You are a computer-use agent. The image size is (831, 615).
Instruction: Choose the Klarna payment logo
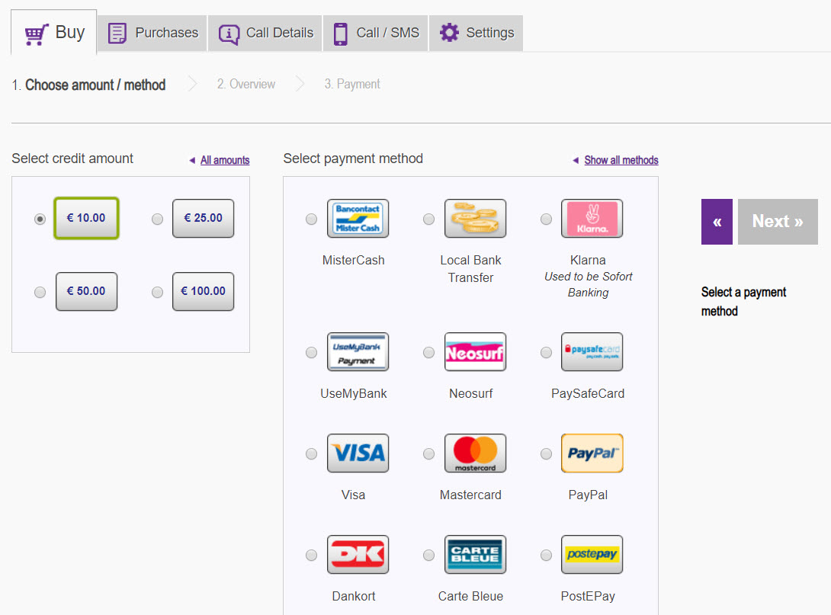592,219
